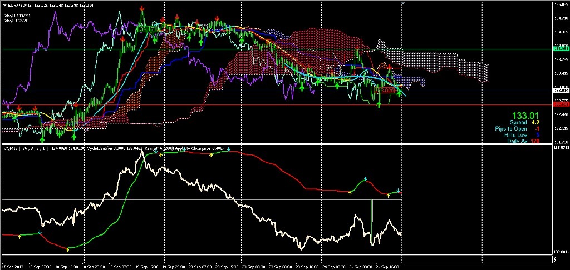Click the 134.710 price axis label

coord(560,18)
